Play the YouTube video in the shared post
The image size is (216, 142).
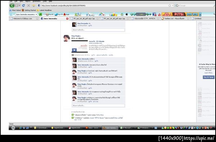click(74, 50)
